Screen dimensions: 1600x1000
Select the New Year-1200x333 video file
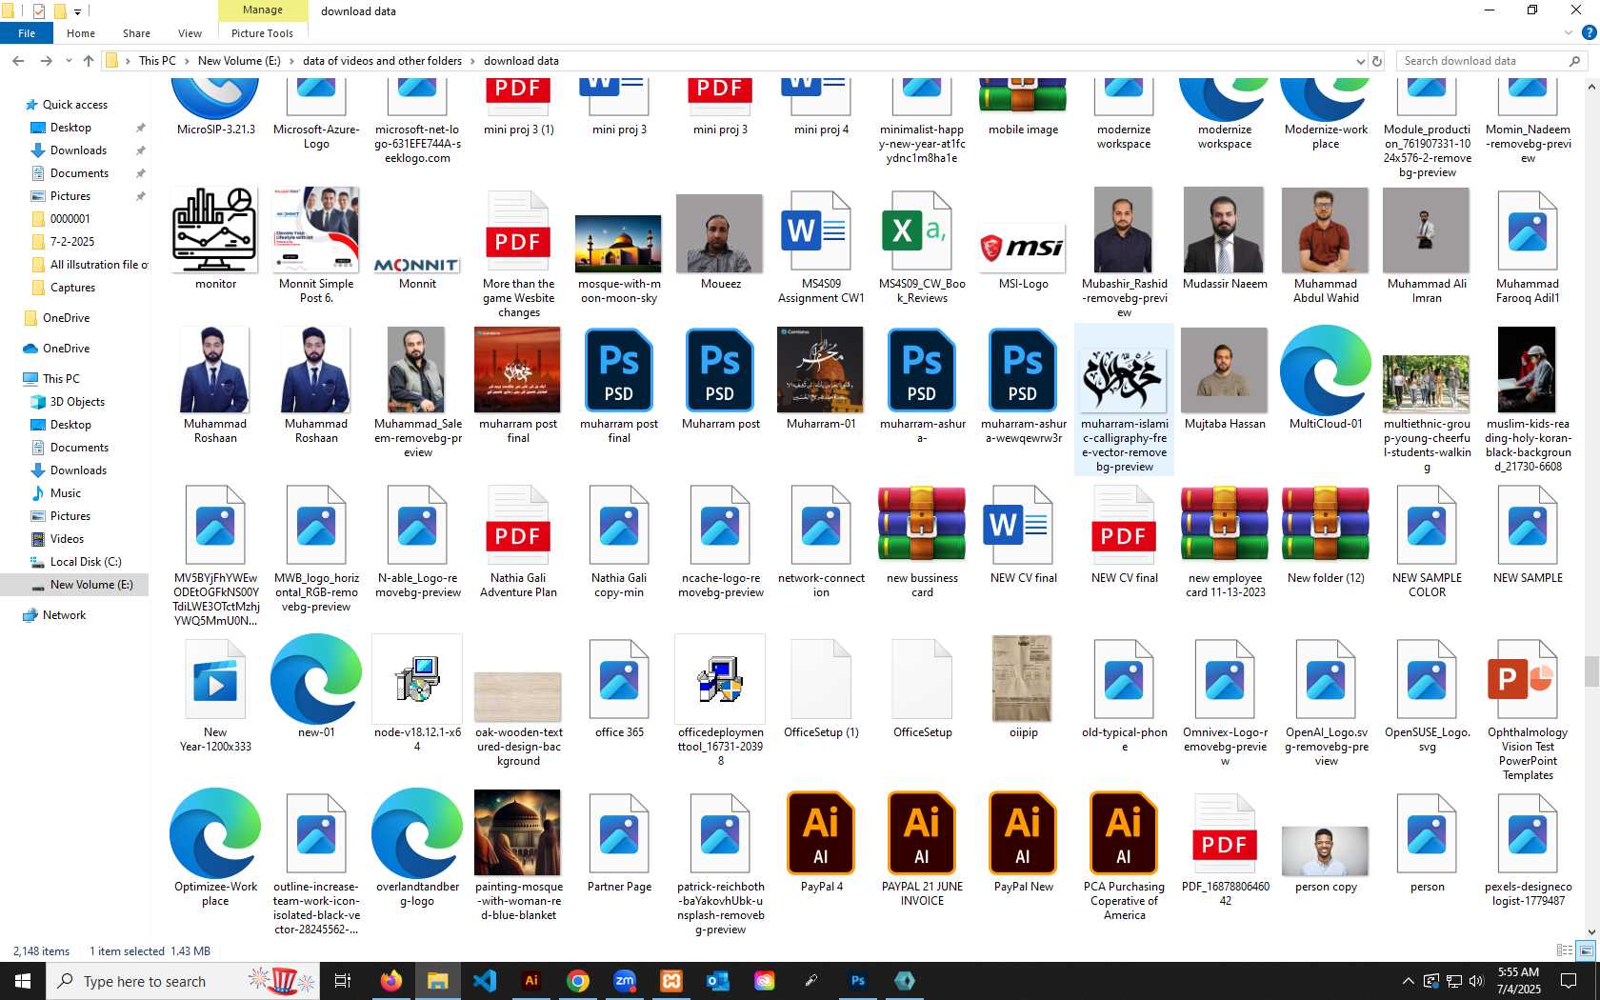pos(215,679)
